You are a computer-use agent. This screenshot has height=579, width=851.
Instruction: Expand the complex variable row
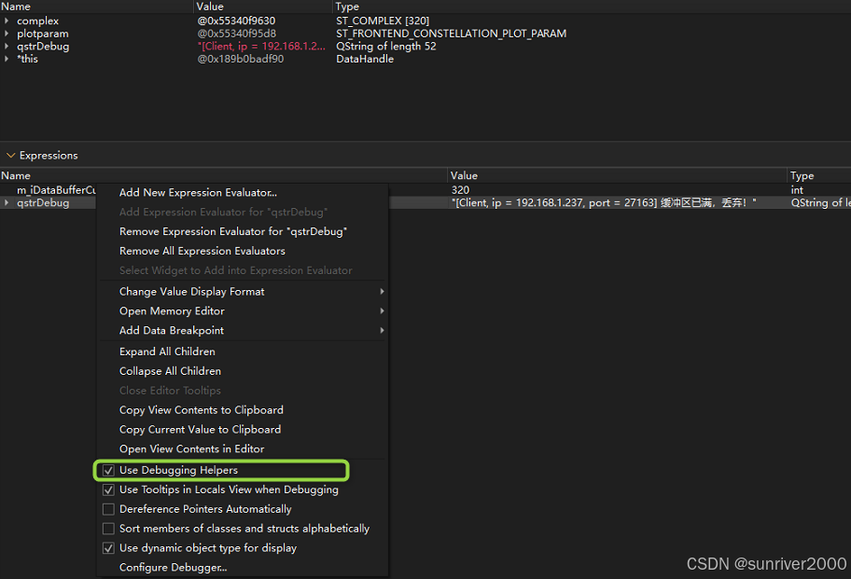pos(7,21)
